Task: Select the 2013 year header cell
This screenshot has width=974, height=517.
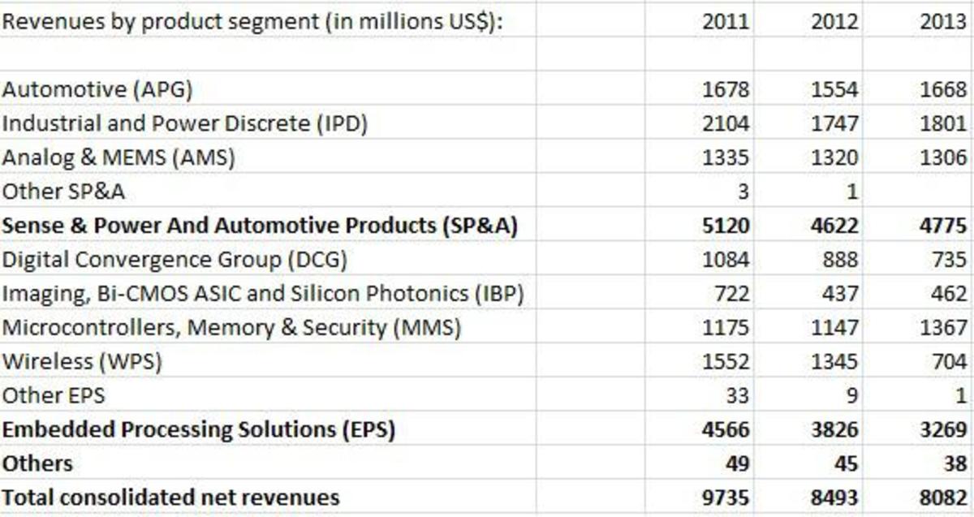Action: pyautogui.click(x=943, y=22)
